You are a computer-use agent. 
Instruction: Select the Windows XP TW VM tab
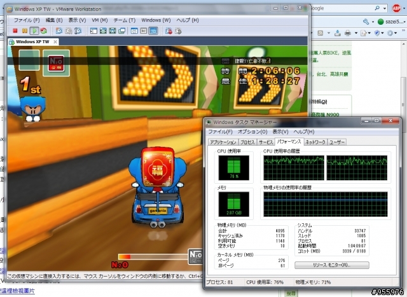click(x=32, y=42)
